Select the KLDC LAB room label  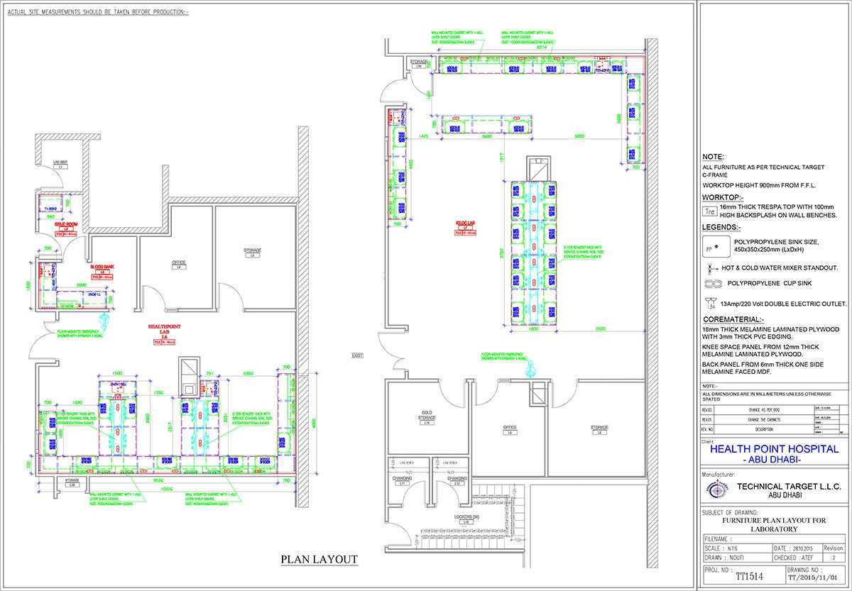464,224
